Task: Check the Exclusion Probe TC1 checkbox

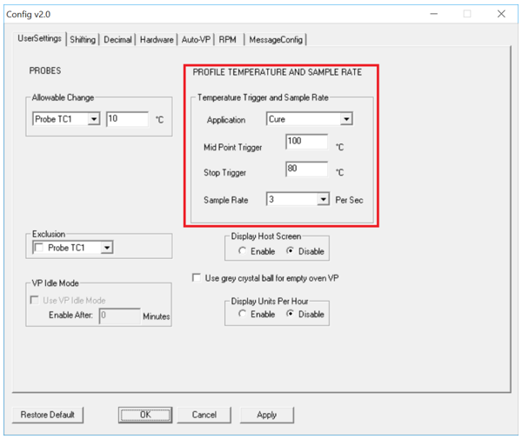Action: (39, 248)
